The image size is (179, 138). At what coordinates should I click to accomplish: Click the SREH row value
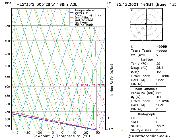[157, 122]
